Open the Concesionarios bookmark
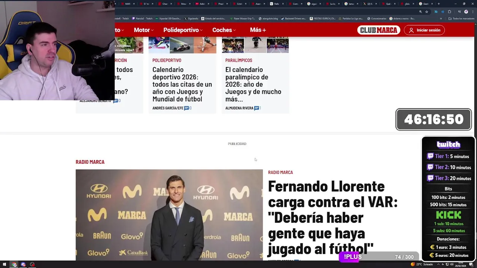Screen dimensions: 477x268 (x=377, y=18)
